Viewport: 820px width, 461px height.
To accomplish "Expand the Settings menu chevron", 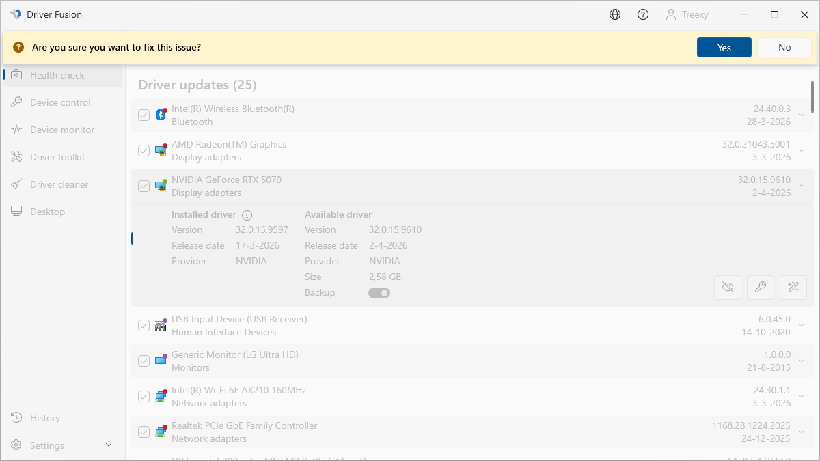I will tap(109, 445).
